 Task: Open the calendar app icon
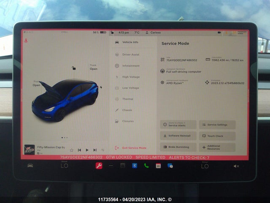158,166
